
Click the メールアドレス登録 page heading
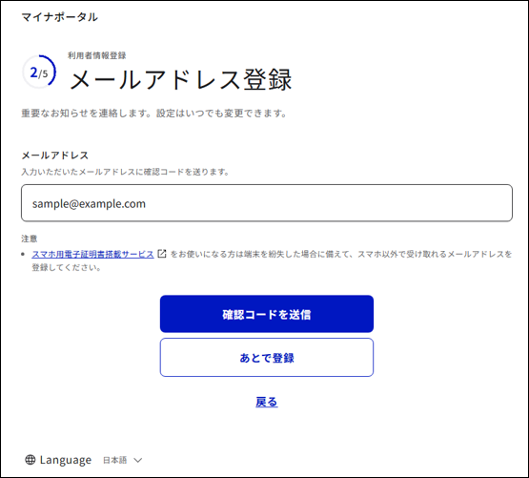pos(181,79)
